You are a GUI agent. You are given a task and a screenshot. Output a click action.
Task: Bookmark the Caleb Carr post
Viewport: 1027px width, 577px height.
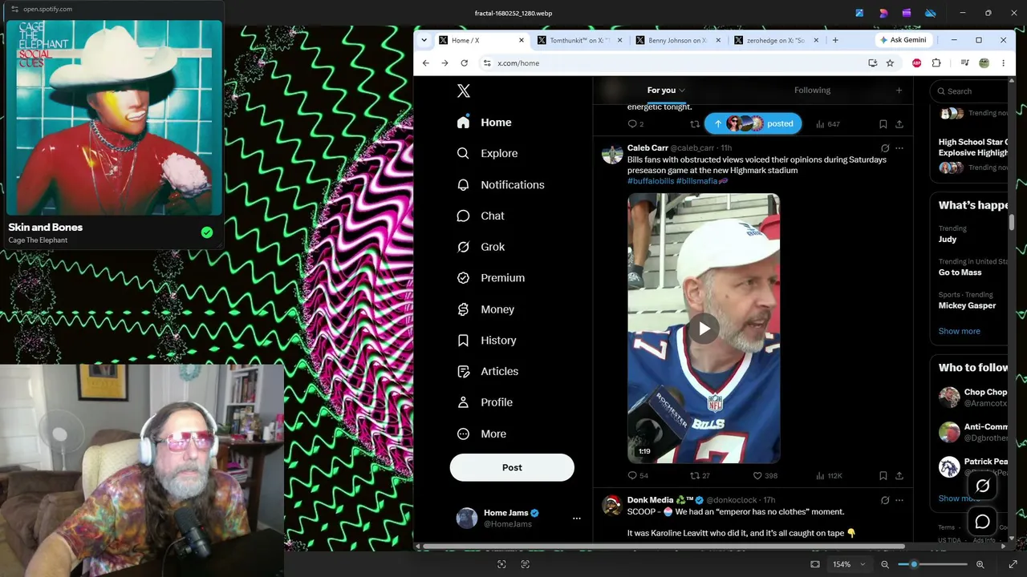883,476
